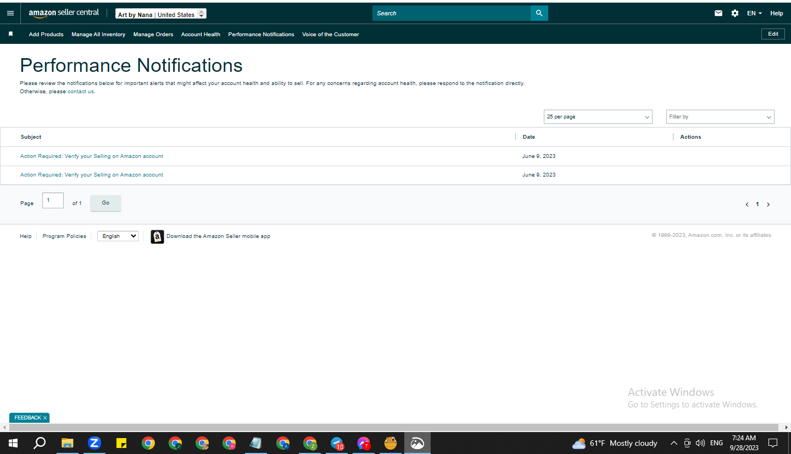Click the Go page button
791x454 pixels.
(105, 203)
